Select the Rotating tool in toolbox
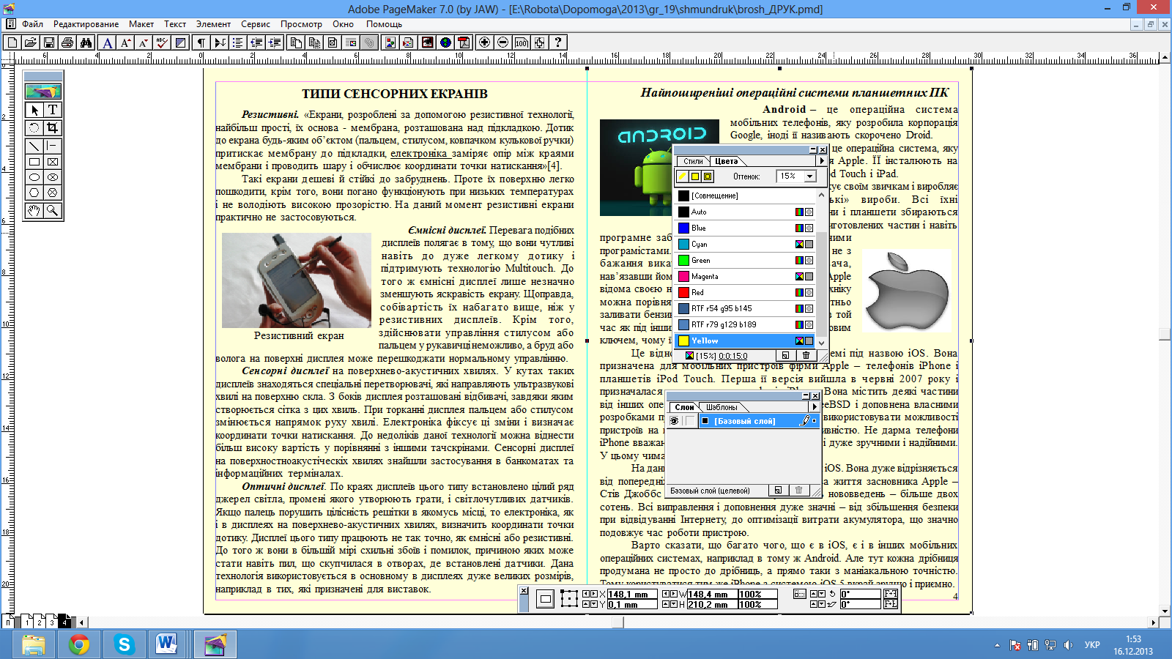This screenshot has width=1172, height=659. pyautogui.click(x=34, y=127)
